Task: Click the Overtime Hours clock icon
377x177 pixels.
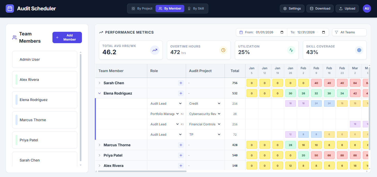Action: [x=223, y=50]
